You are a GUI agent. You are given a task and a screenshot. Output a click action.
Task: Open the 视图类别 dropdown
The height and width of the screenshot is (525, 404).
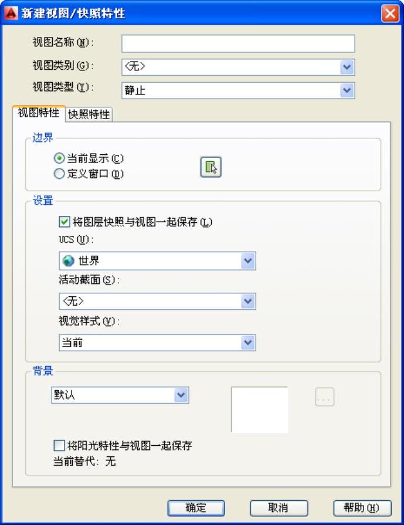point(347,67)
